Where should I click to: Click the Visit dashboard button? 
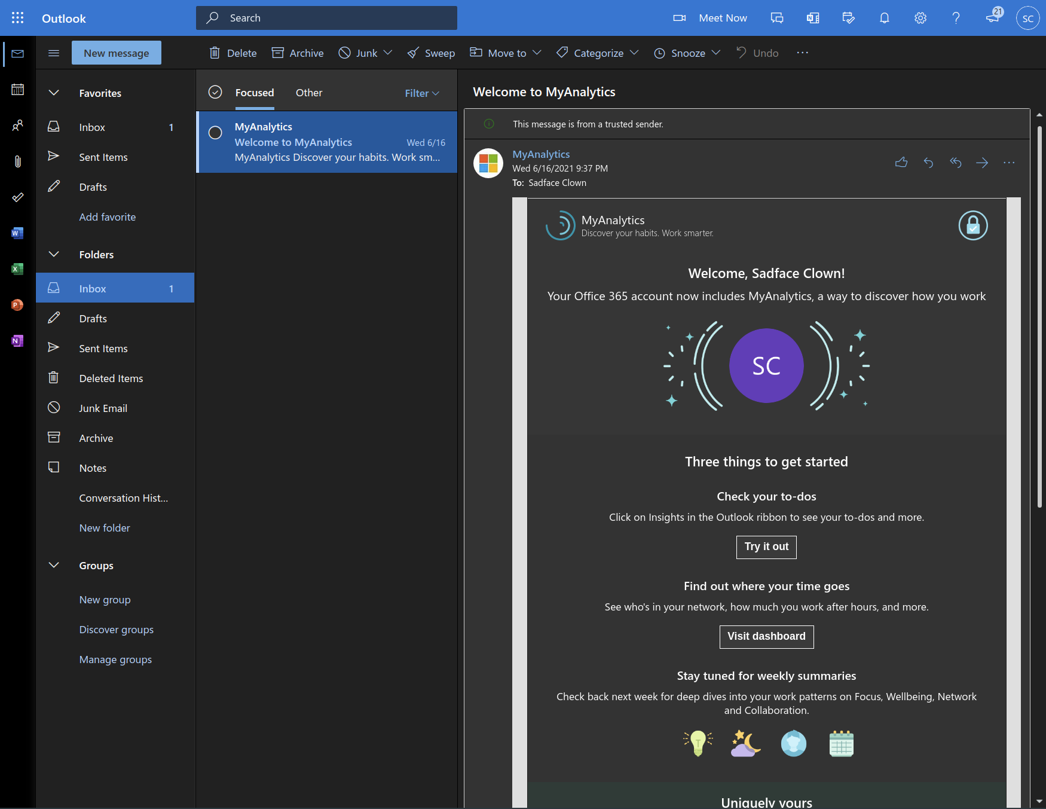766,636
